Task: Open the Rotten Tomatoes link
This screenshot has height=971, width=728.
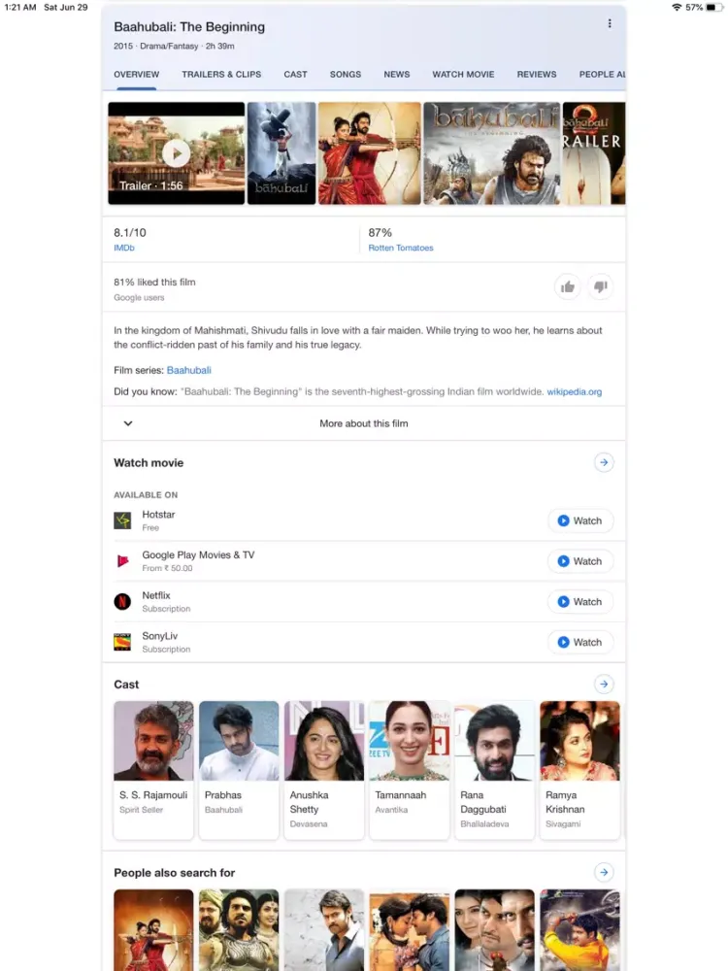Action: pyautogui.click(x=401, y=249)
